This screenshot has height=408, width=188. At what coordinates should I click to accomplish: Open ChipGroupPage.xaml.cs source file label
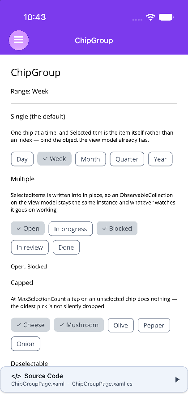click(x=102, y=384)
